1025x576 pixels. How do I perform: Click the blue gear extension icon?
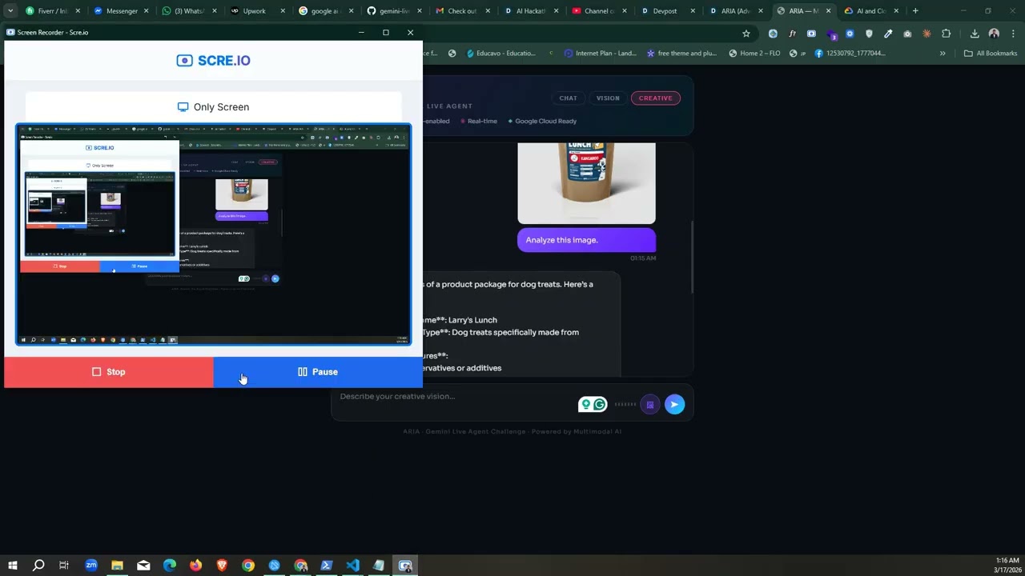point(850,34)
